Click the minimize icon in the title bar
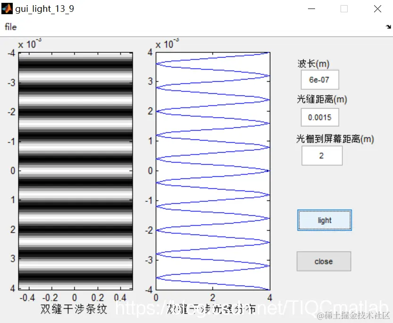The image size is (393, 323). [x=311, y=9]
